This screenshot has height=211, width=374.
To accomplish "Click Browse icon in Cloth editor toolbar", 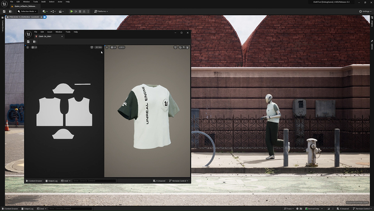I will pos(35,41).
